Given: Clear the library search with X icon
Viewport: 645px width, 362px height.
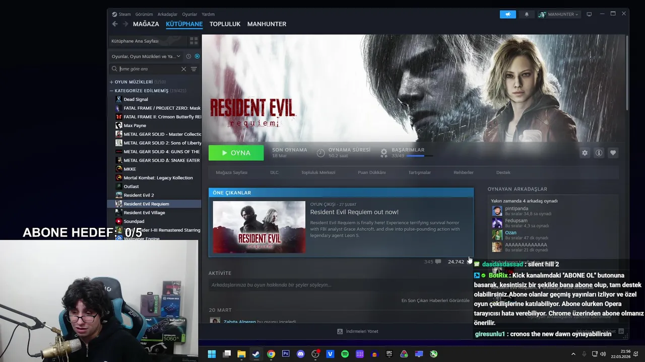Looking at the screenshot, I should coord(183,69).
